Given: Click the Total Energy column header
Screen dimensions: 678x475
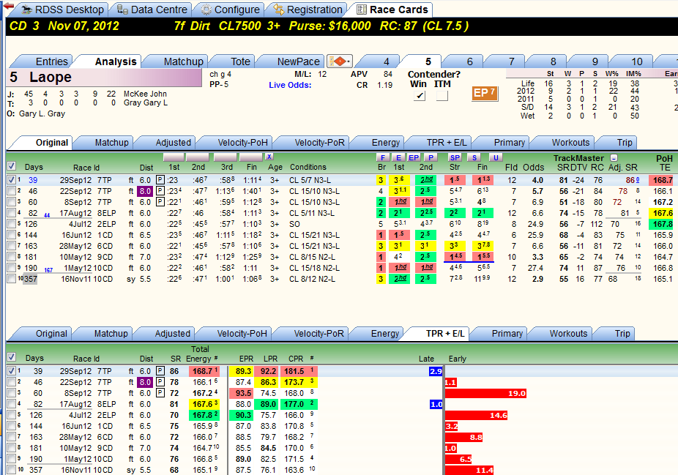Looking at the screenshot, I should click(199, 354).
